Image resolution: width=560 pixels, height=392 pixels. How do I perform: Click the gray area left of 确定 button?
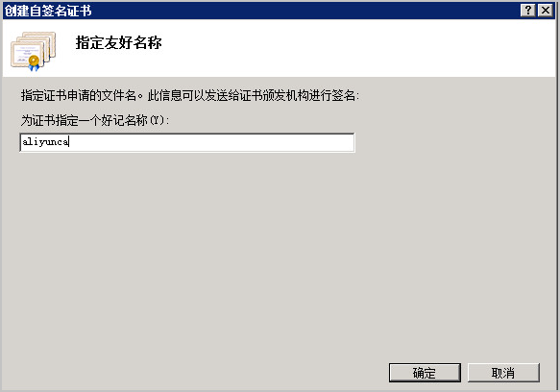[x=196, y=373]
